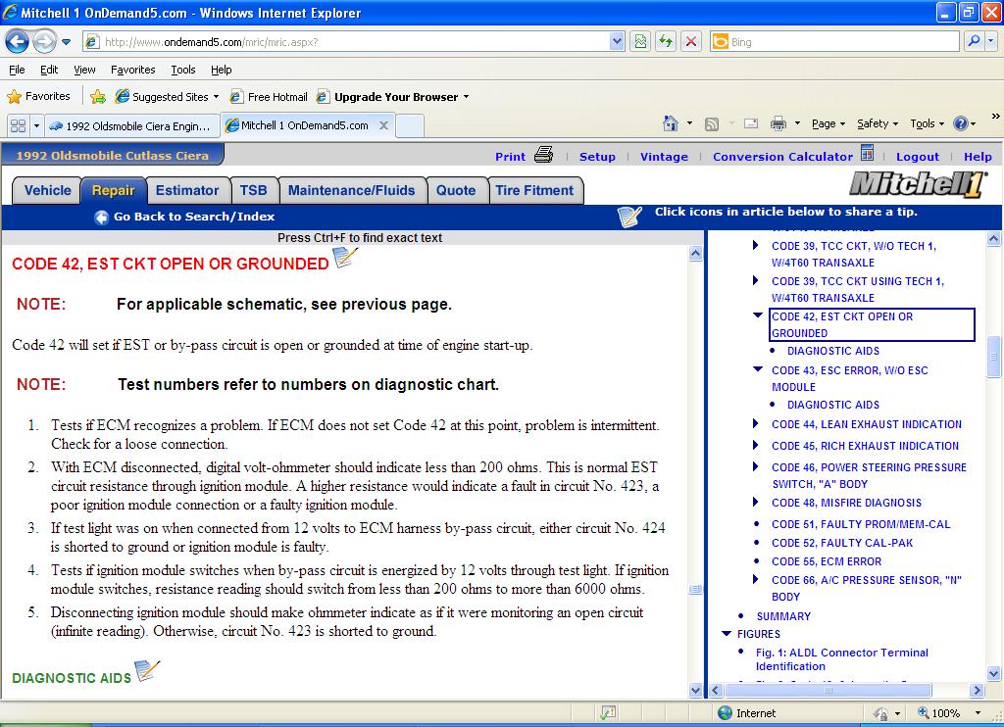The height and width of the screenshot is (727, 1004).
Task: Click the Read Mail envelope icon
Action: coord(750,123)
